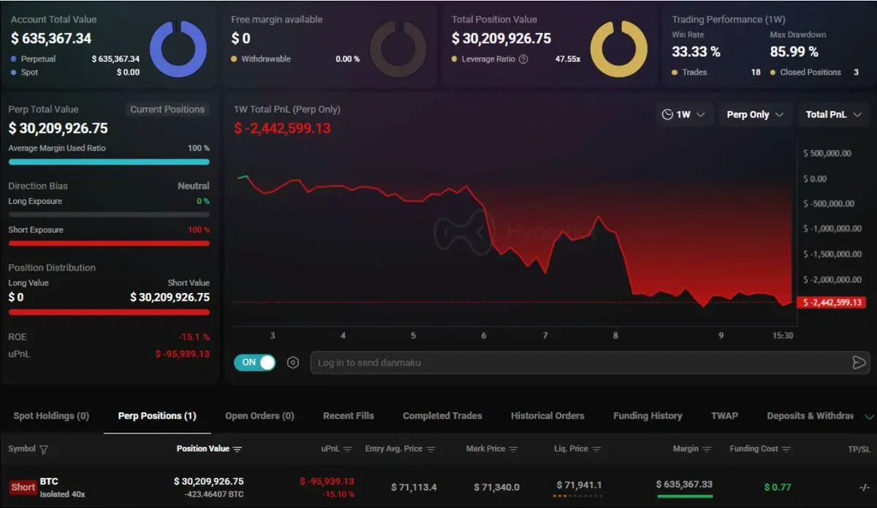The height and width of the screenshot is (508, 877).
Task: Click the Free margin donut chart
Action: click(398, 49)
